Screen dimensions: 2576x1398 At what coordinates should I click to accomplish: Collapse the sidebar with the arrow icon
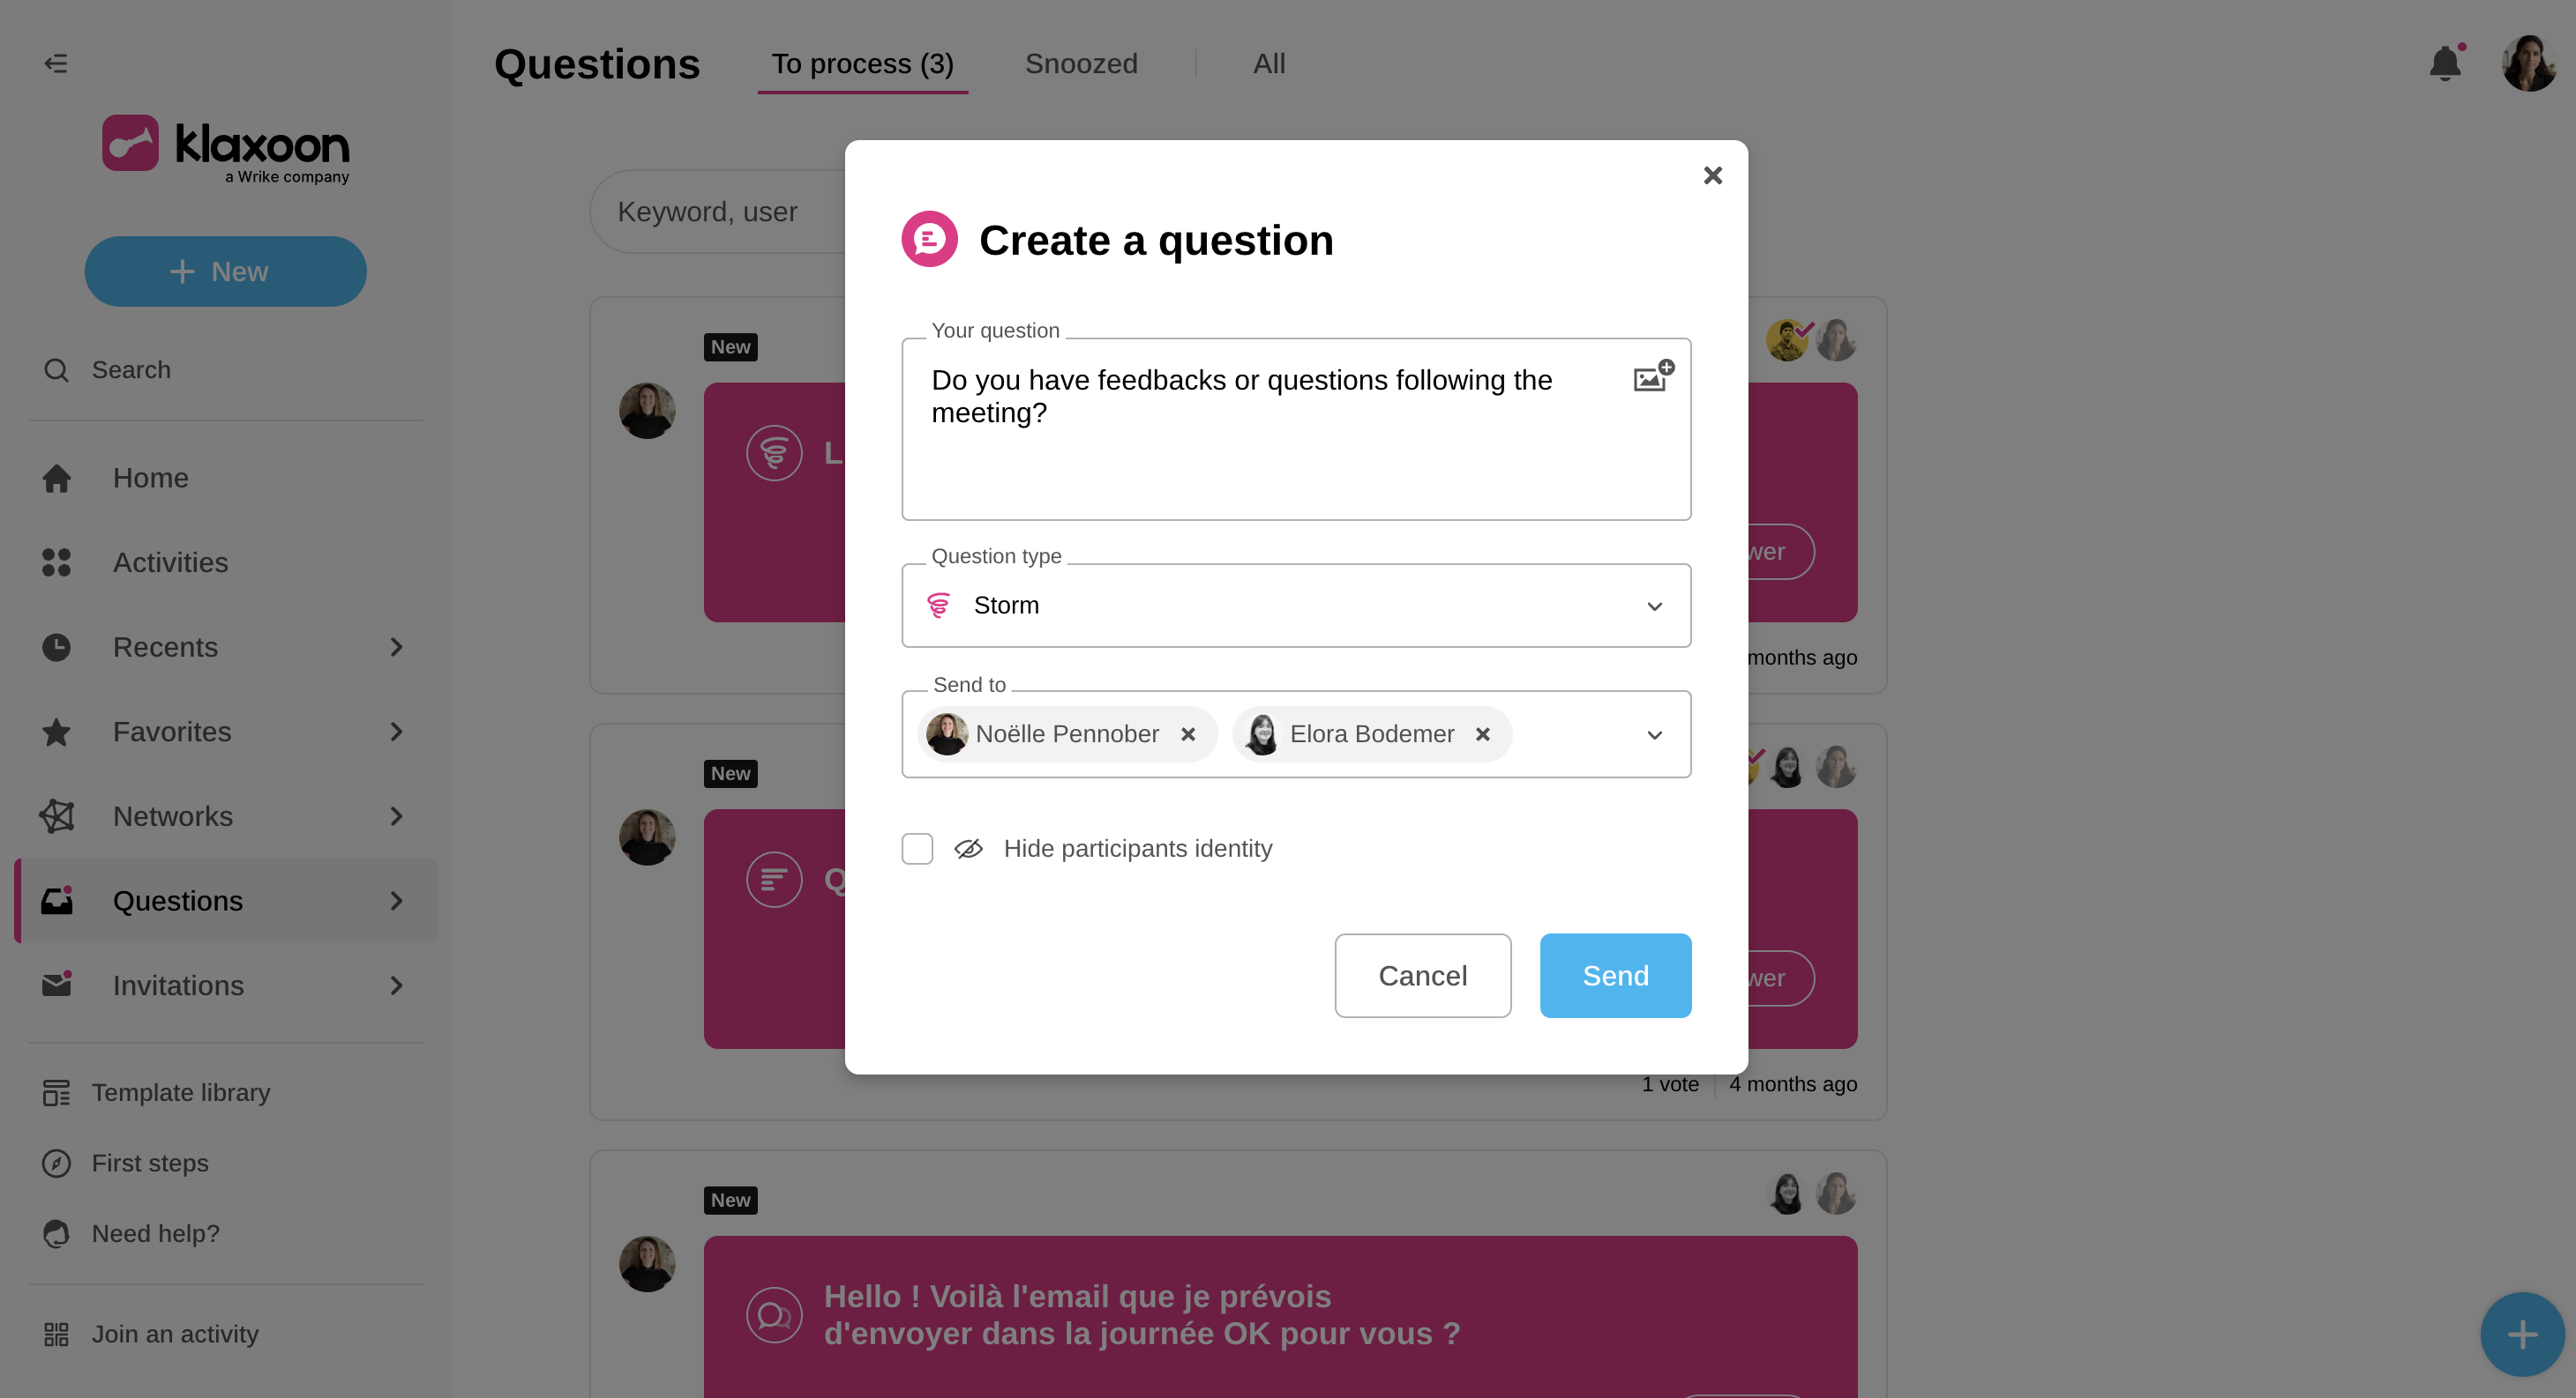click(x=56, y=64)
